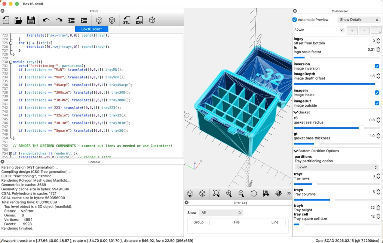The height and width of the screenshot is (243, 383).
Task: Zoom in on the 3D viewport
Action: (x=229, y=194)
